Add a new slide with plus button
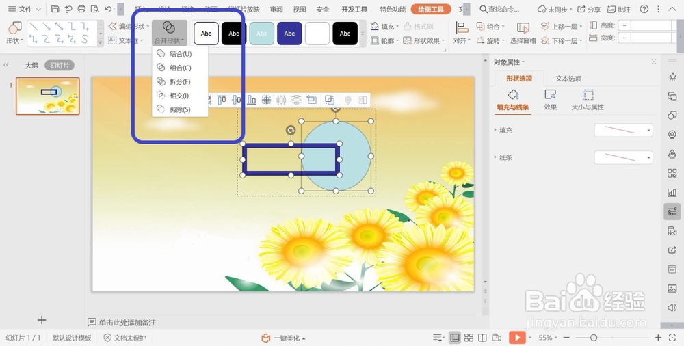The image size is (684, 346). point(42,320)
